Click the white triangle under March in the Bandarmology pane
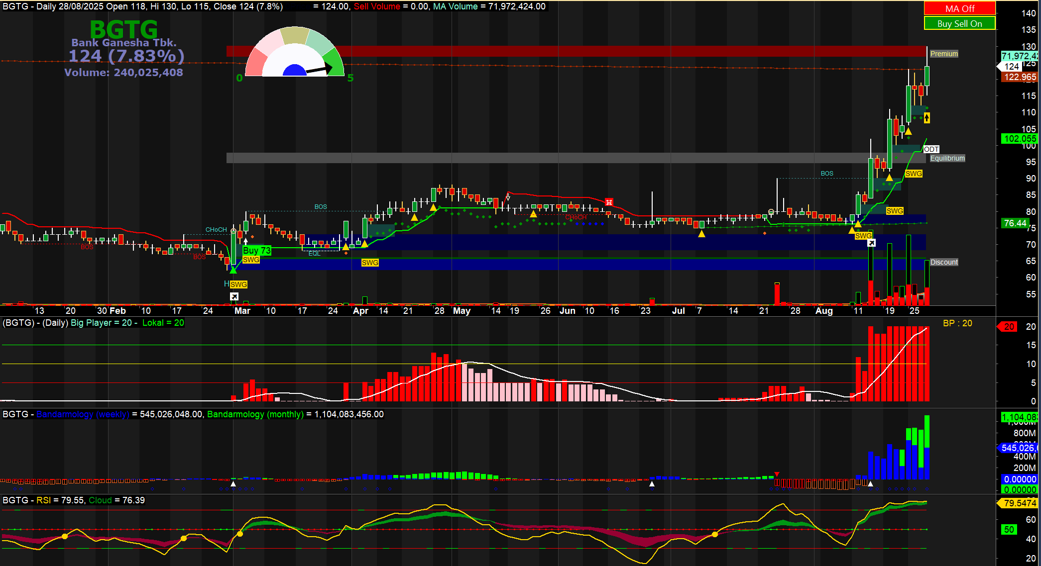This screenshot has height=566, width=1041. [x=233, y=483]
